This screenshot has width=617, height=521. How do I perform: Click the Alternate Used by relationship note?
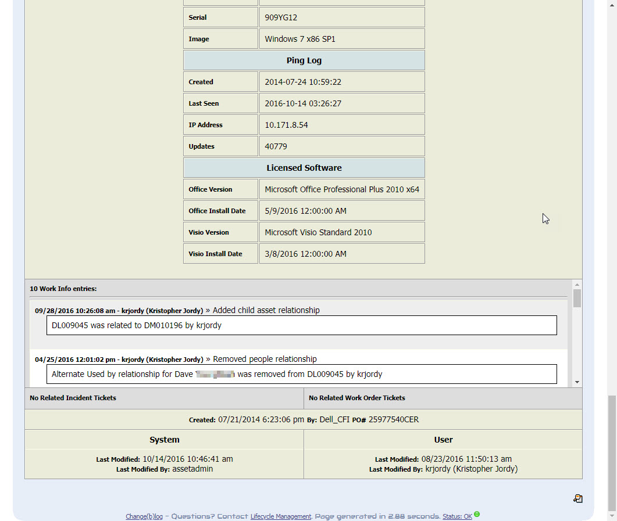pos(302,374)
